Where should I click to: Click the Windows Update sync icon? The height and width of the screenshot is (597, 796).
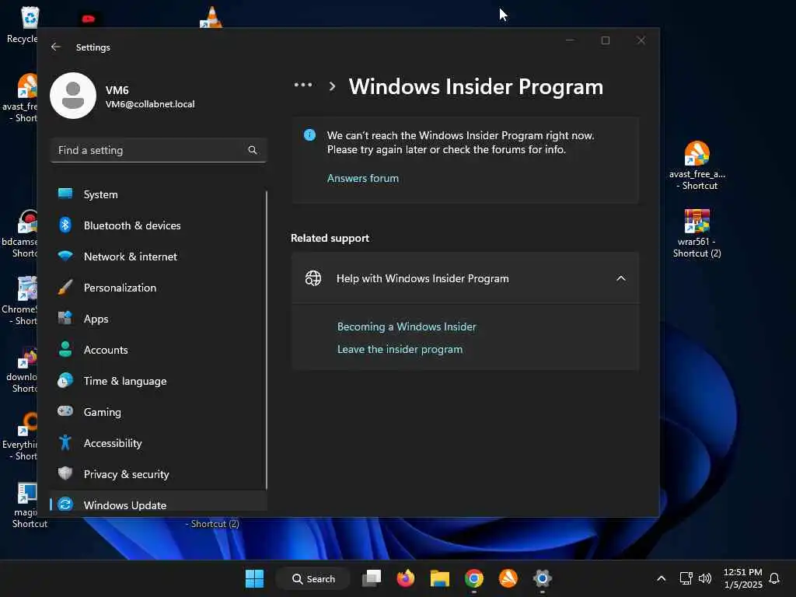[65, 504]
